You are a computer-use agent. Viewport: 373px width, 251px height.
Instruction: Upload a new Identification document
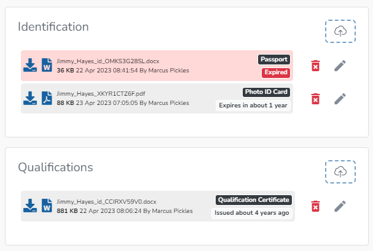340,31
